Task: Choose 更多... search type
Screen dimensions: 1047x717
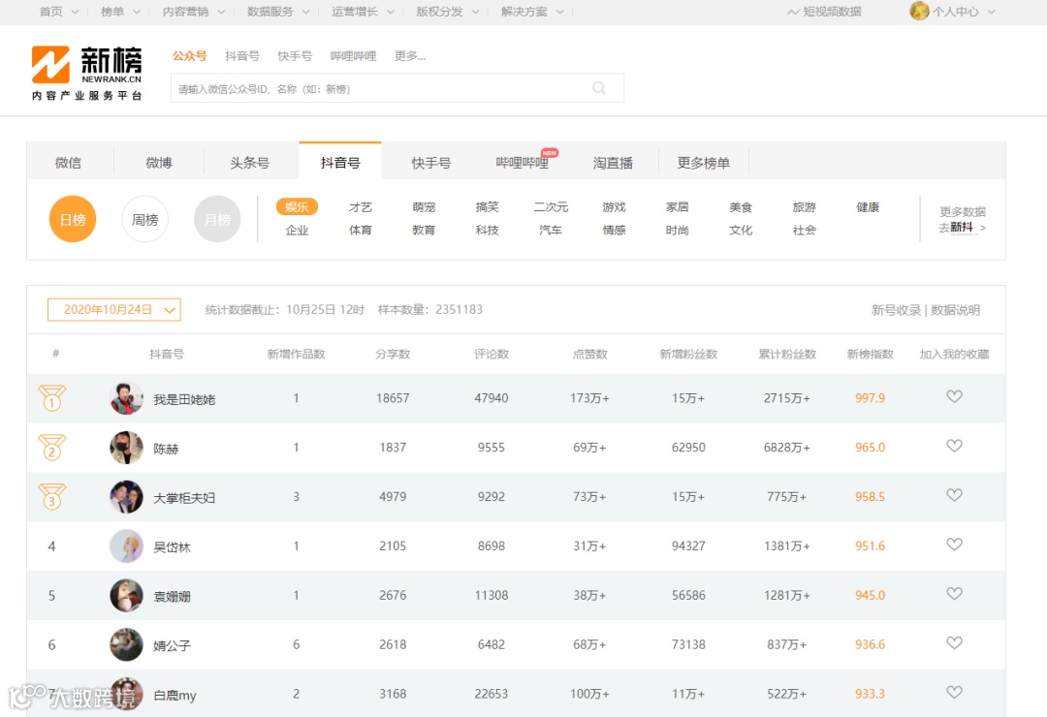Action: click(x=409, y=55)
